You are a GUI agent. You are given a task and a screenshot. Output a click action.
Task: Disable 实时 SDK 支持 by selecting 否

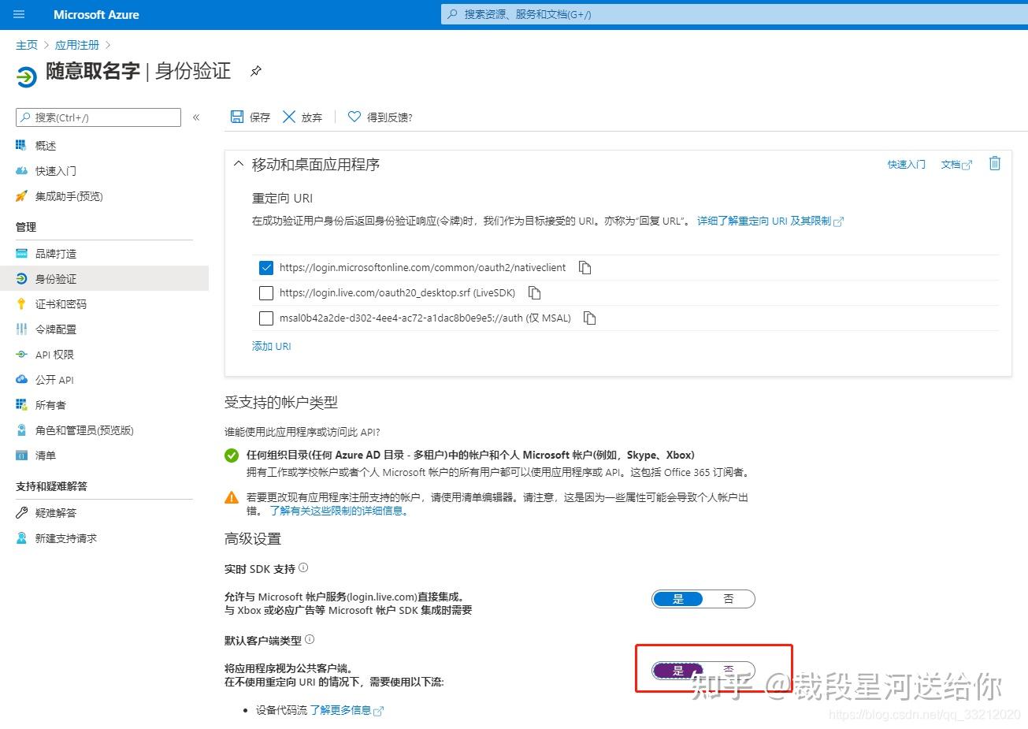(728, 599)
